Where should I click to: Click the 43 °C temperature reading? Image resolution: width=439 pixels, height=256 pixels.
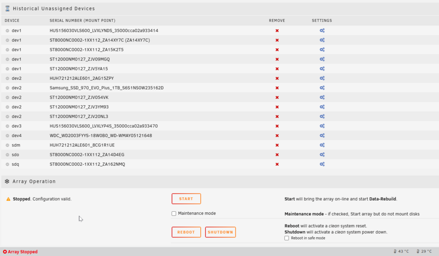coord(401,252)
